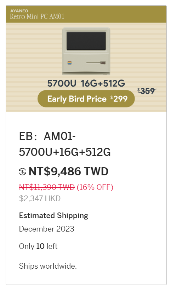This screenshot has width=171, height=292.
Task: Click the Early Bird Price $299 badge
Action: pyautogui.click(x=86, y=99)
